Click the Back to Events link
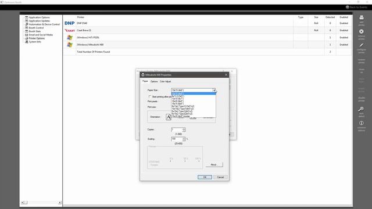Image resolution: width=372 pixels, height=209 pixels. [356, 7]
